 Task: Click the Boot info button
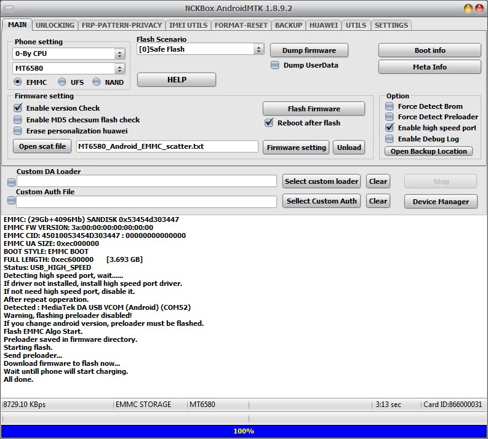click(x=430, y=50)
